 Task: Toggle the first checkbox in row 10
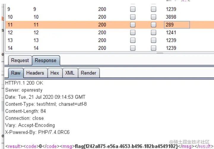pos(133,17)
